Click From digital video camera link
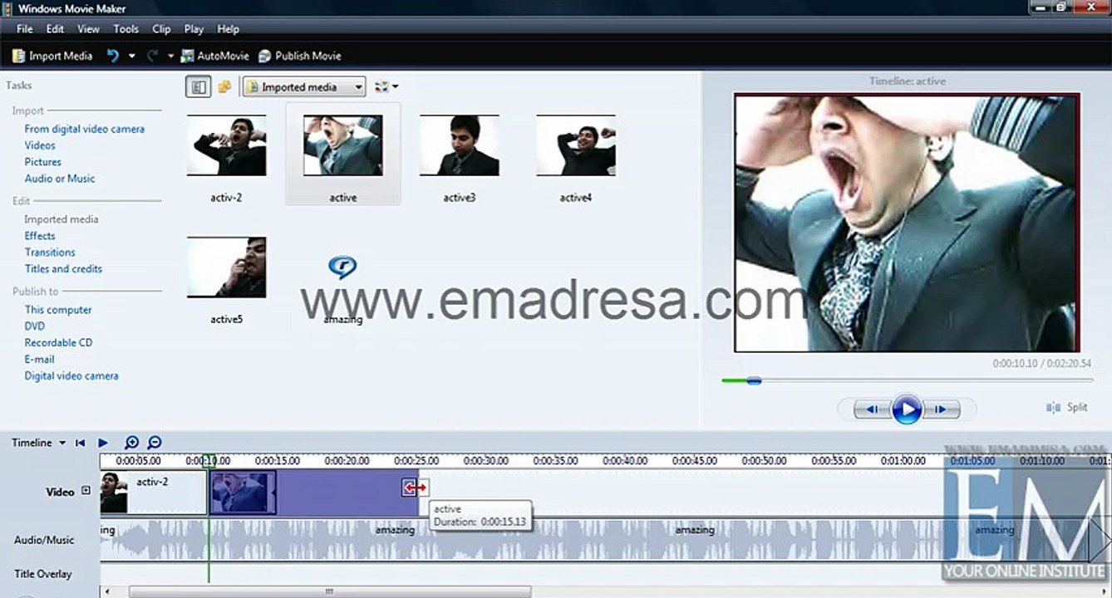Viewport: 1112px width, 598px height. [x=84, y=129]
